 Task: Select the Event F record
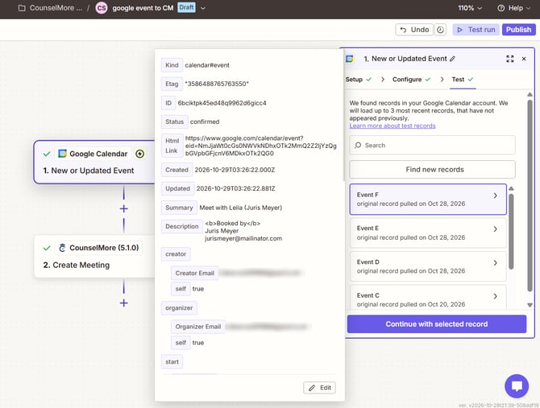[428, 200]
